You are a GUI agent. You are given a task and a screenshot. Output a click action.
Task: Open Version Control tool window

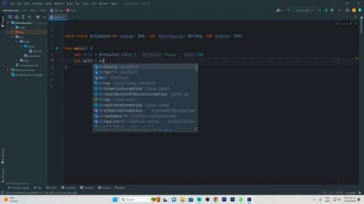tap(19, 188)
